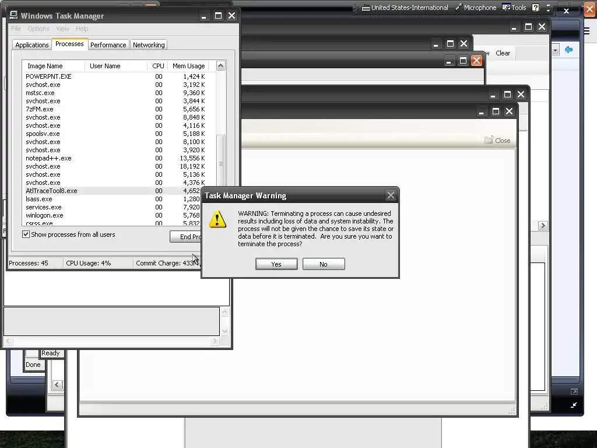This screenshot has height=448, width=597.
Task: Open the Help menu in Task Manager
Action: click(82, 29)
